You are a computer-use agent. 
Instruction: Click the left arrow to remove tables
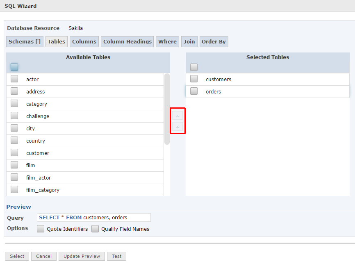(x=177, y=127)
